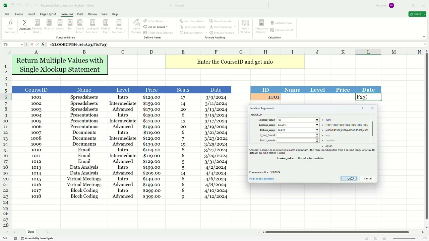This screenshot has height=241, width=429.
Task: Switch to the Data ribbon tab
Action: (80, 14)
